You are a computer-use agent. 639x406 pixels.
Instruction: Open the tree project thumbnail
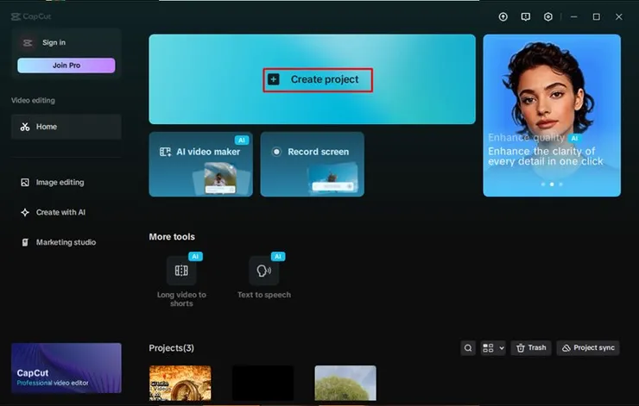[x=345, y=383]
